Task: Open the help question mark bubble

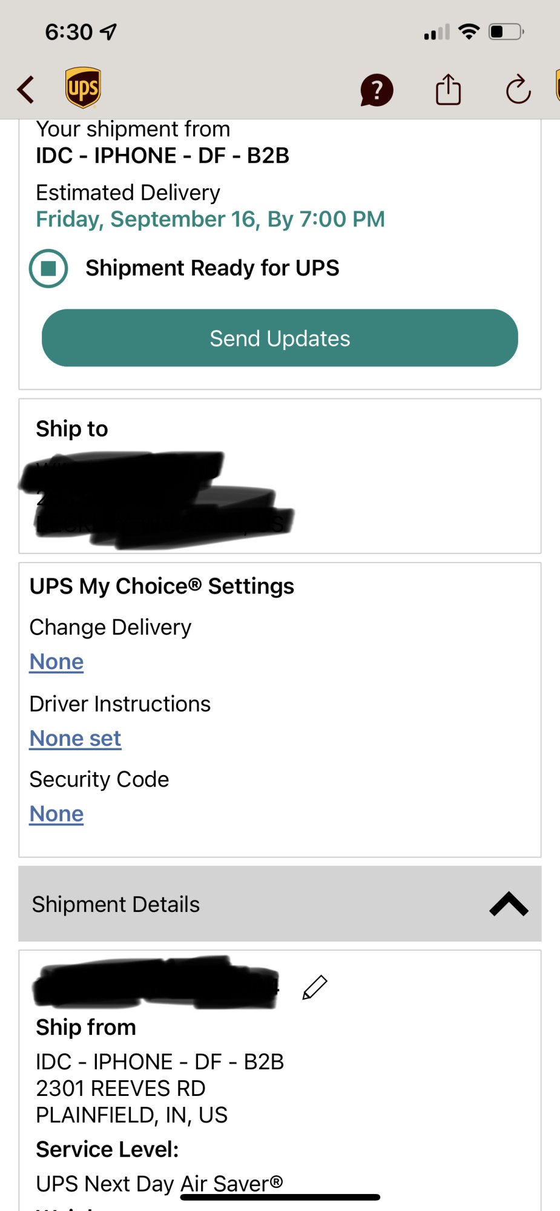Action: 377,90
